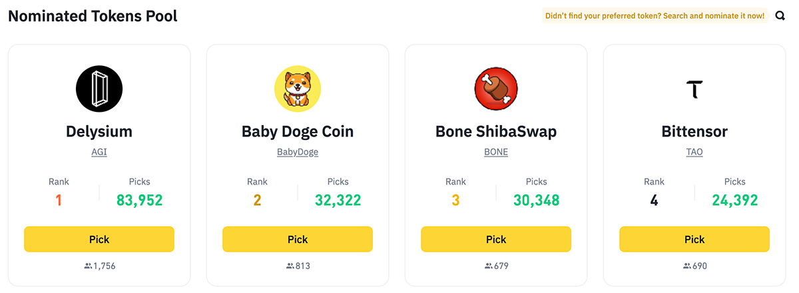
Task: Click the Bittensor card title
Action: tap(694, 131)
